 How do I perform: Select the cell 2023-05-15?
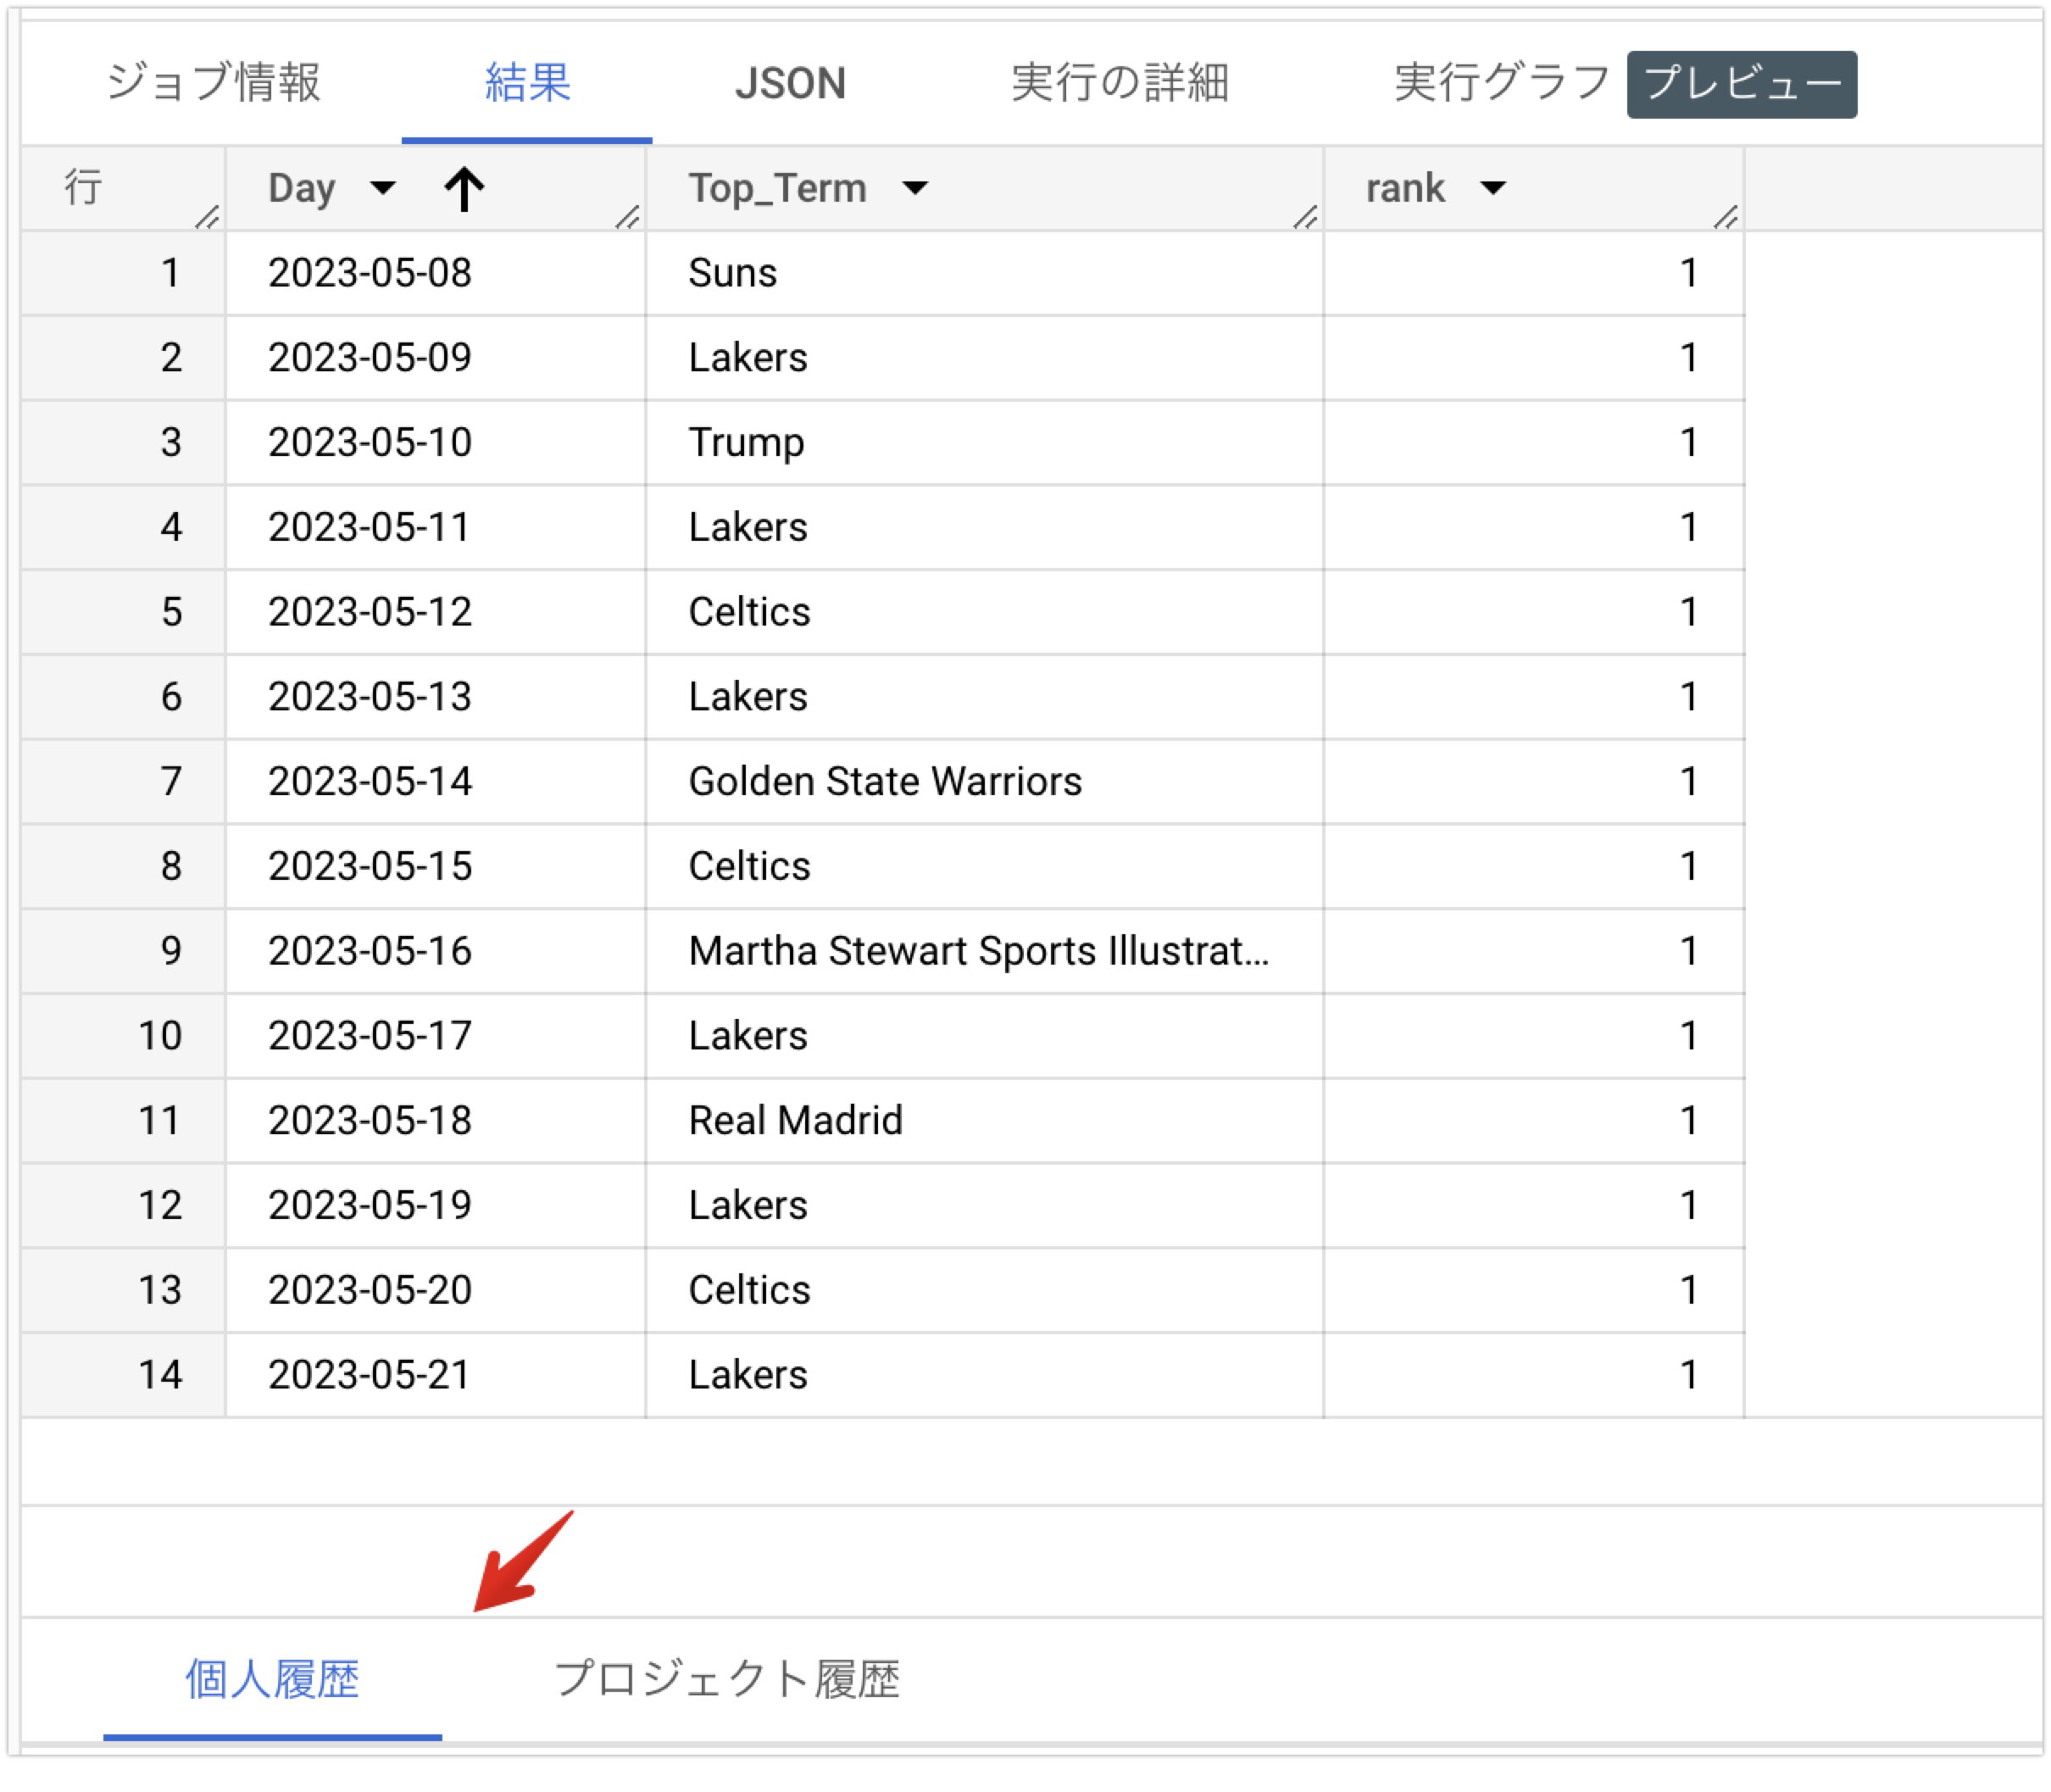click(x=436, y=866)
